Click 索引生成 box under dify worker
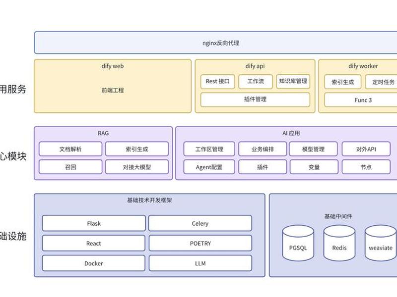 tap(343, 82)
